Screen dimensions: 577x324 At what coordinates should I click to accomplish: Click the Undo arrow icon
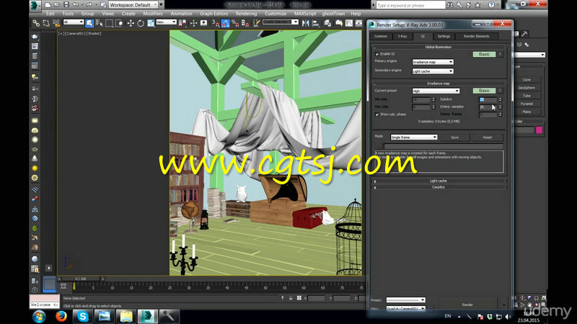(76, 5)
